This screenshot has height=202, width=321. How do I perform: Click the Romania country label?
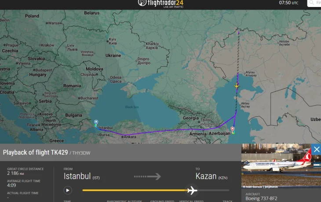pyautogui.click(x=72, y=86)
